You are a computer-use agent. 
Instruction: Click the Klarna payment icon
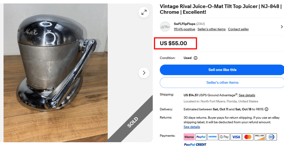[x=189, y=137]
